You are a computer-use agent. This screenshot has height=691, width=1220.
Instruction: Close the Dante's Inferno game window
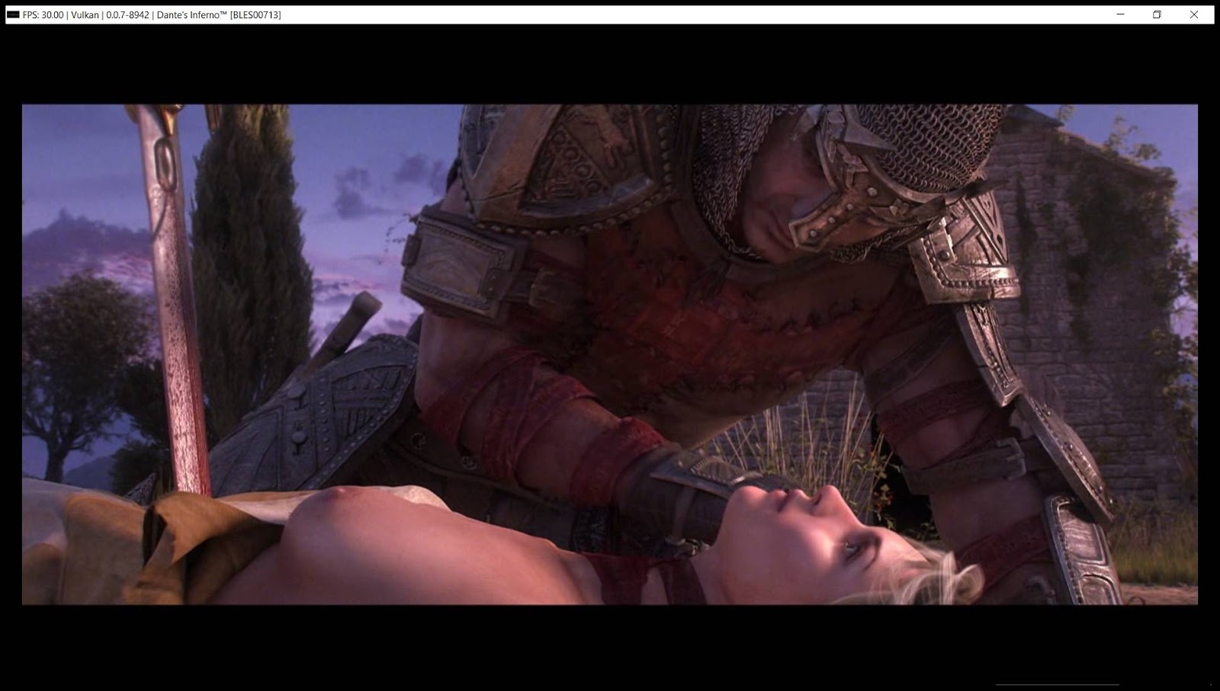coord(1194,14)
